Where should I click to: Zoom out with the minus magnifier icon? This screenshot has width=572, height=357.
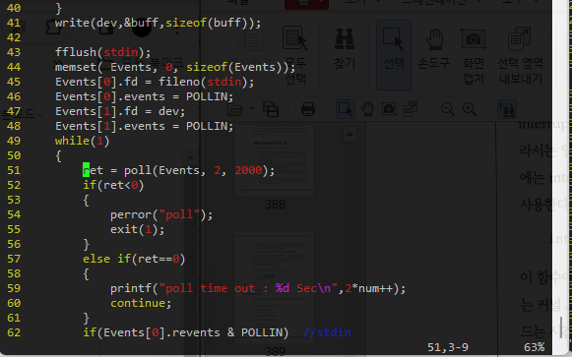(448, 109)
